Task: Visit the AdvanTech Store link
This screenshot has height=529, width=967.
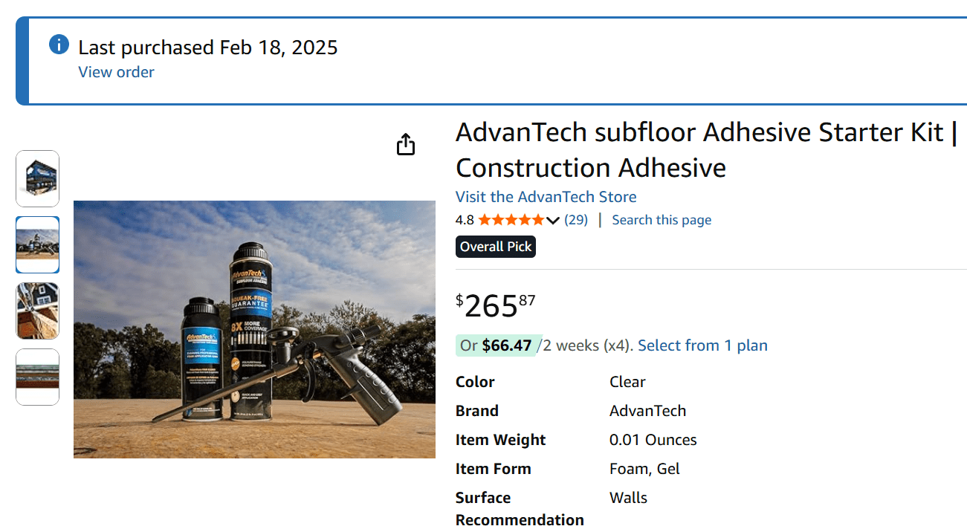Action: pyautogui.click(x=546, y=196)
